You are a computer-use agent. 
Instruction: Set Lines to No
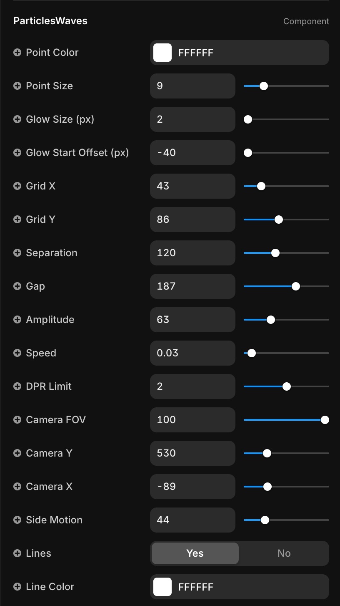pos(284,553)
